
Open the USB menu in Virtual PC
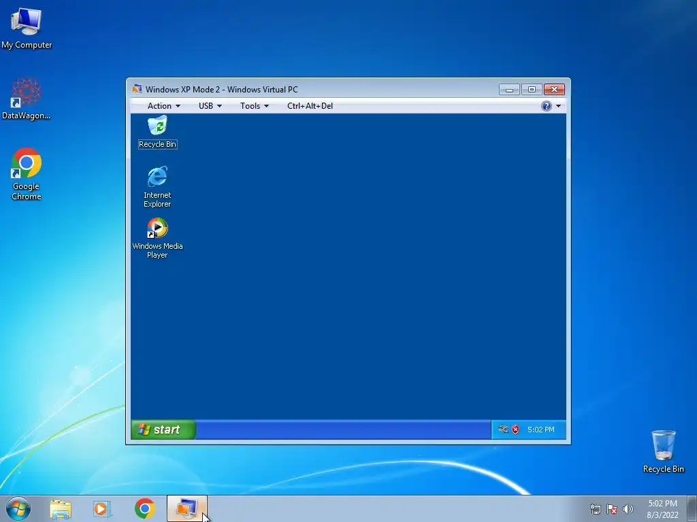coord(210,105)
